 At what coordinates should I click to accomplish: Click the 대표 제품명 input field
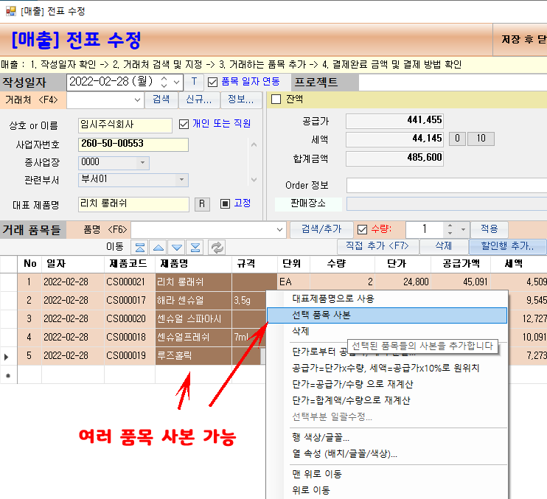point(133,204)
